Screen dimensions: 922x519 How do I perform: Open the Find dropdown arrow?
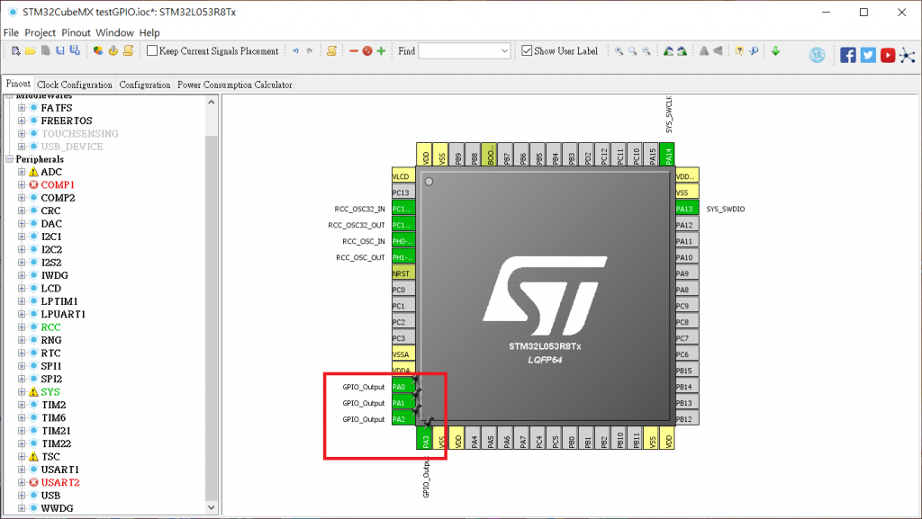(x=504, y=51)
